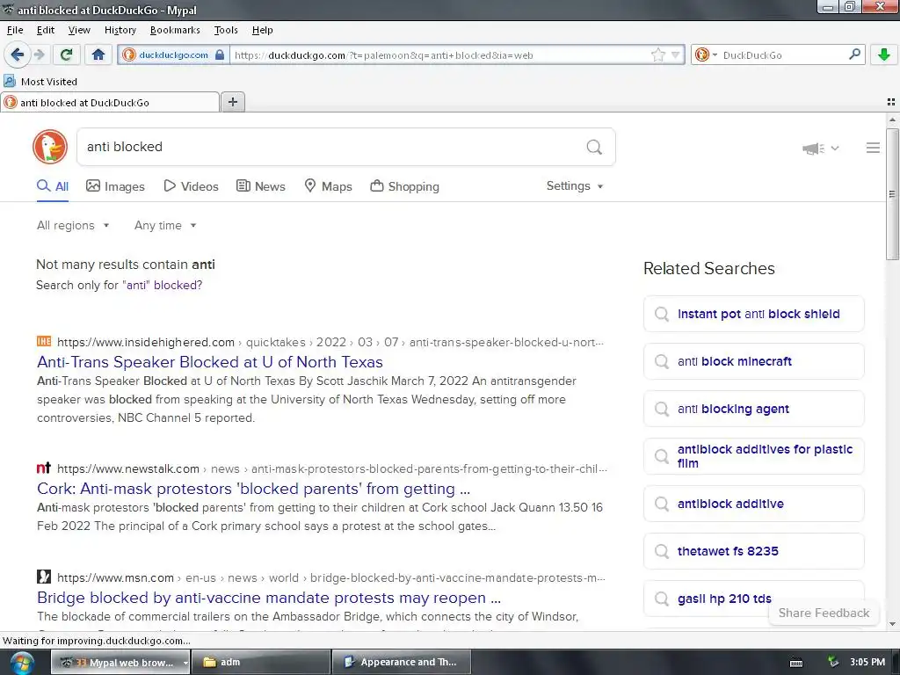900x675 pixels.
Task: Search related: instant pot anti block shield
Action: (753, 314)
